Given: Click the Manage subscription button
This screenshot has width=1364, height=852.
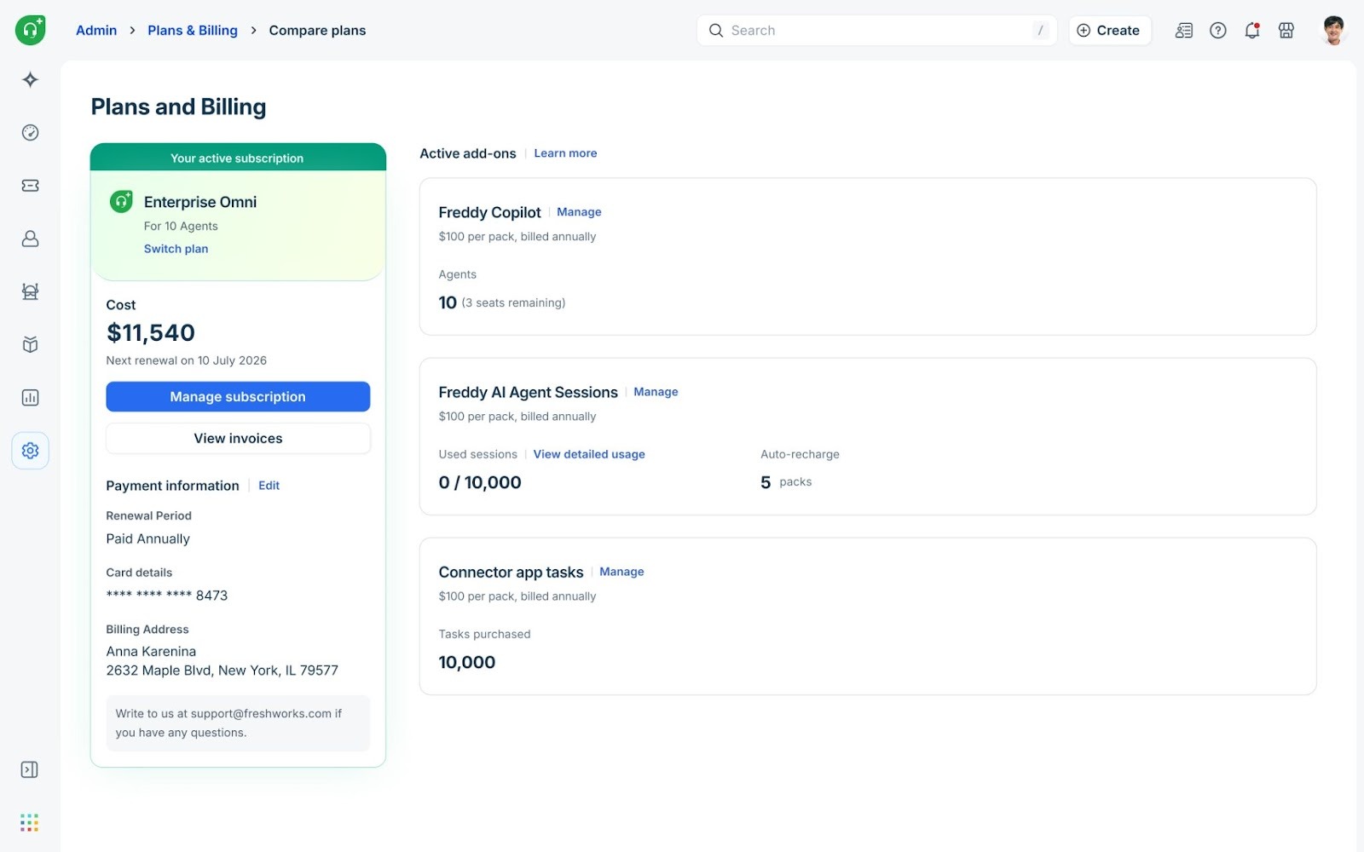Looking at the screenshot, I should pyautogui.click(x=238, y=396).
